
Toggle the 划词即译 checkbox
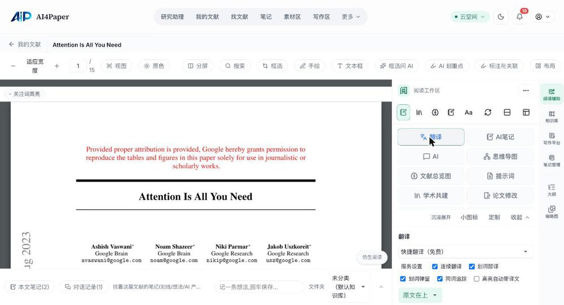point(472,267)
